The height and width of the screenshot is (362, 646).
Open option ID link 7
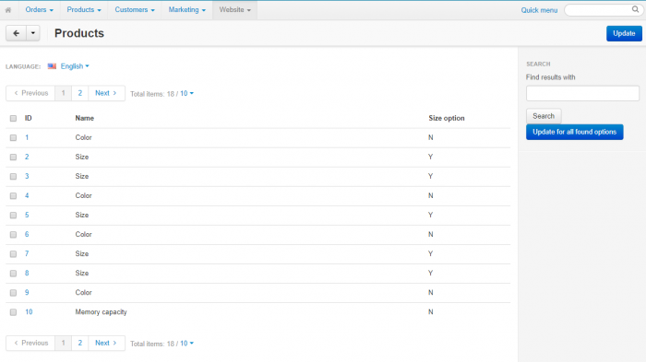coord(27,253)
